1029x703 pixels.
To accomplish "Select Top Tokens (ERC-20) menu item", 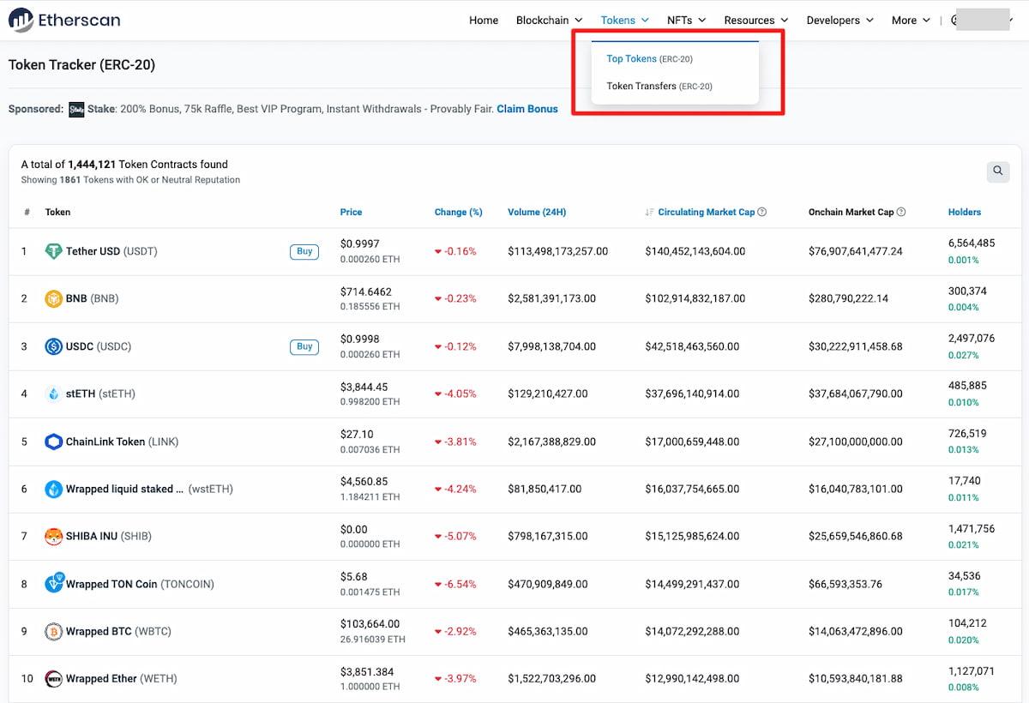I will coord(649,59).
